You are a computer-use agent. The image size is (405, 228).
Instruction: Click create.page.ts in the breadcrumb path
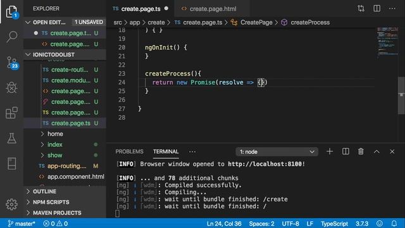(x=198, y=23)
